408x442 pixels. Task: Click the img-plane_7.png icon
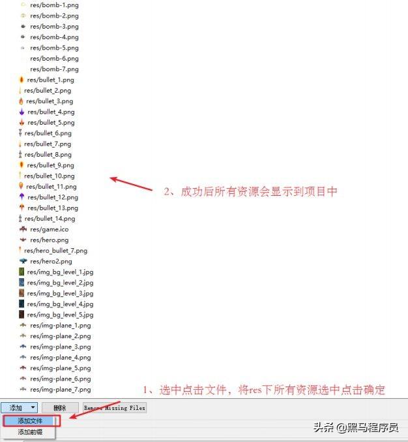23,389
